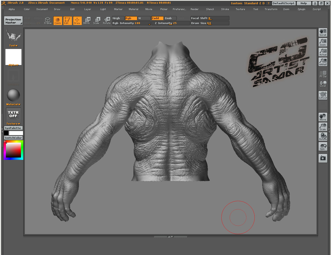Enable Zsub sculpting mode
This screenshot has width=331, height=255.
(x=170, y=18)
